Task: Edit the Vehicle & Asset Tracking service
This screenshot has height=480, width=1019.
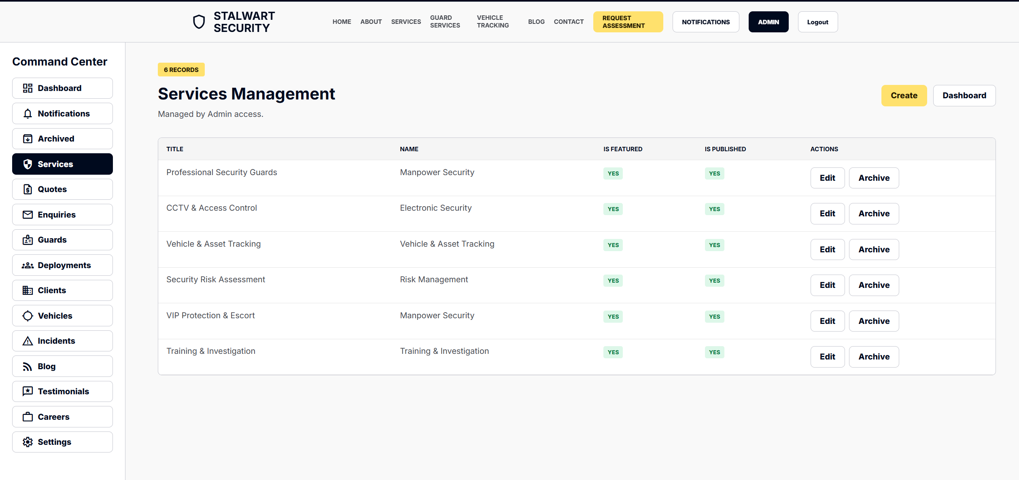Action: (828, 250)
